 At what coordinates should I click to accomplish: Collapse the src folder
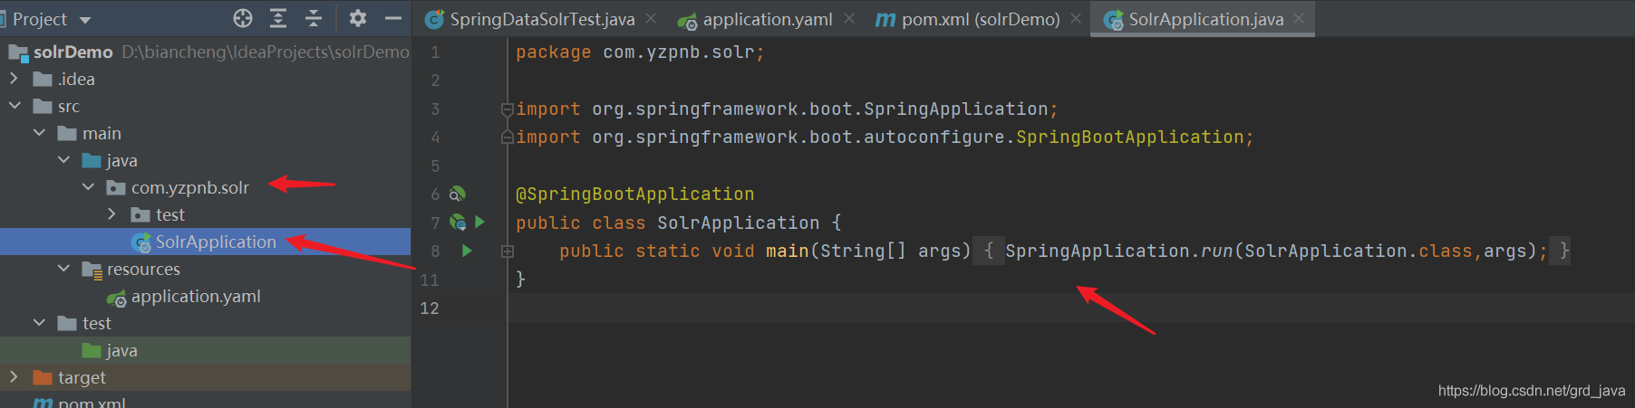coord(15,106)
